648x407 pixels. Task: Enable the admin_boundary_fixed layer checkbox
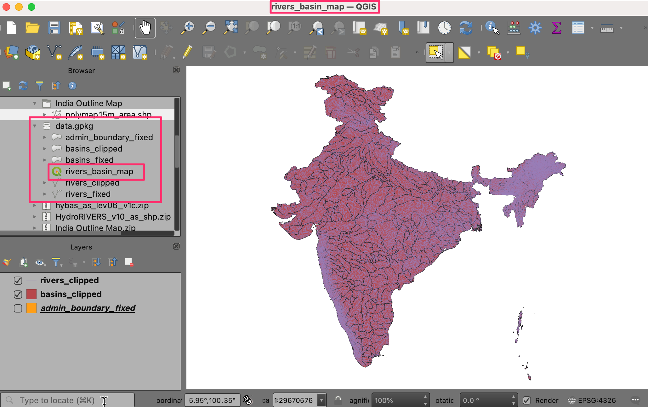pos(18,308)
